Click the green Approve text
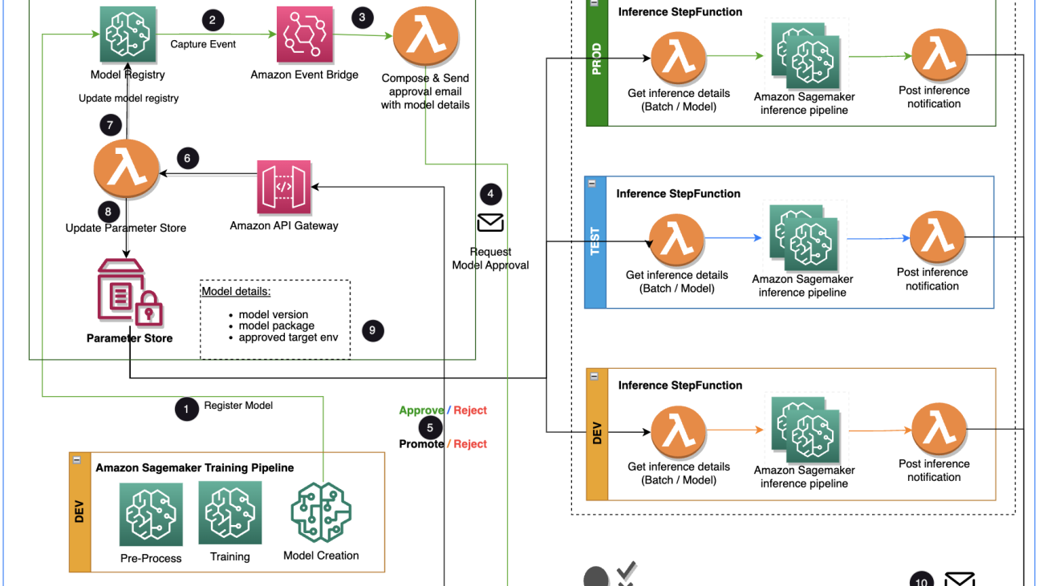Viewport: 1043px width, 586px height. 421,410
